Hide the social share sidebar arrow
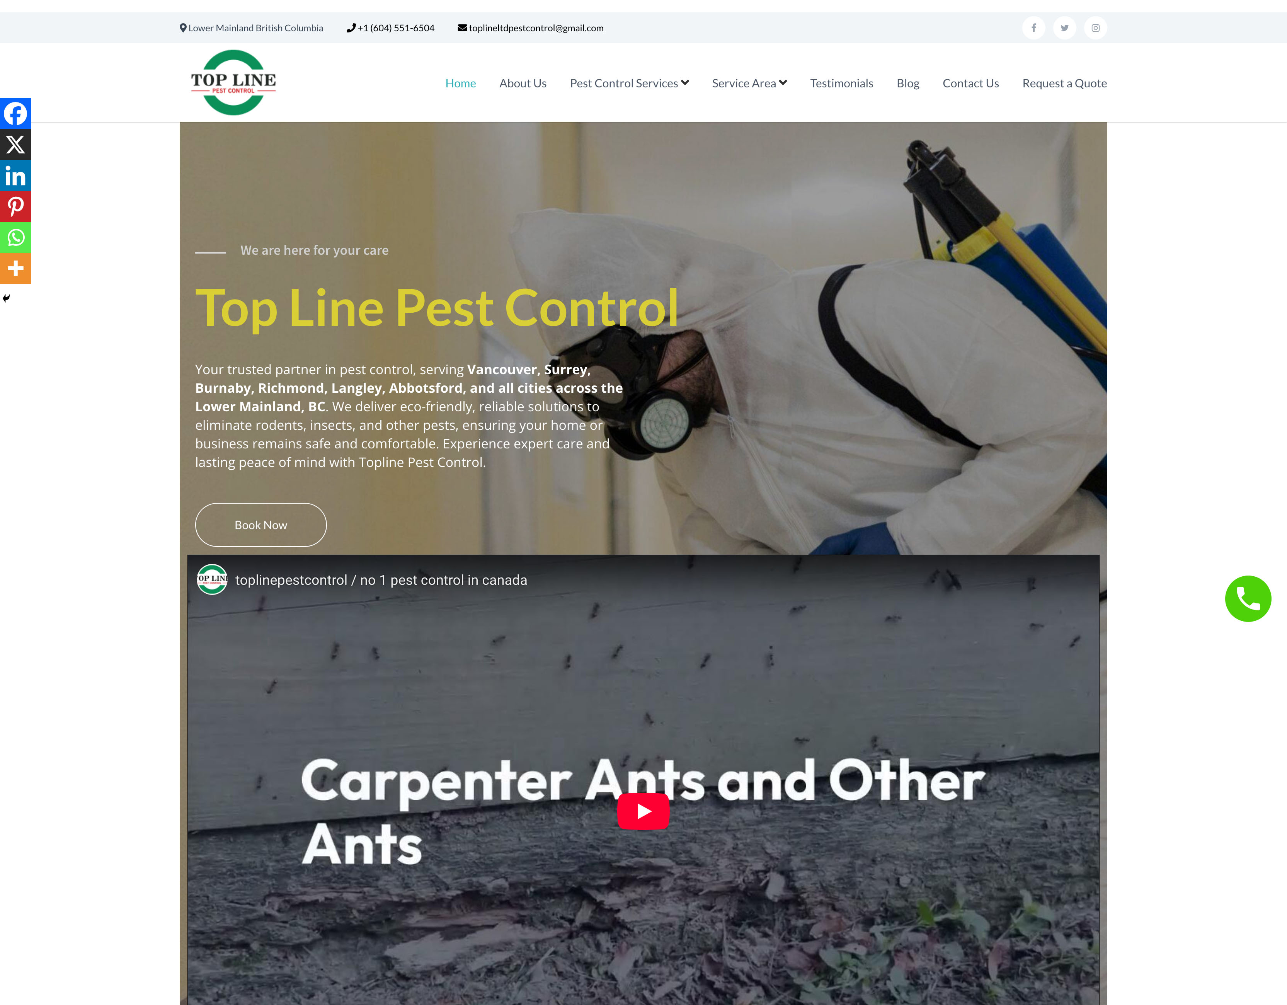The image size is (1287, 1005). pos(6,298)
